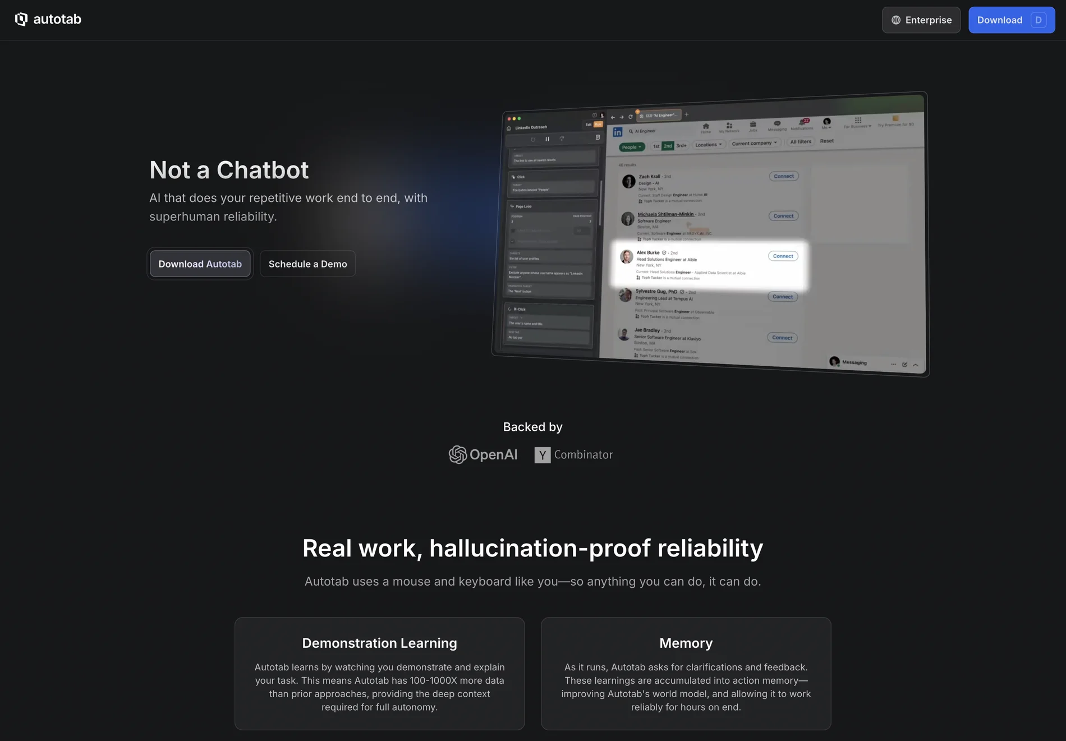Click the pause icon in the Autotab panel
This screenshot has width=1066, height=741.
[x=547, y=139]
